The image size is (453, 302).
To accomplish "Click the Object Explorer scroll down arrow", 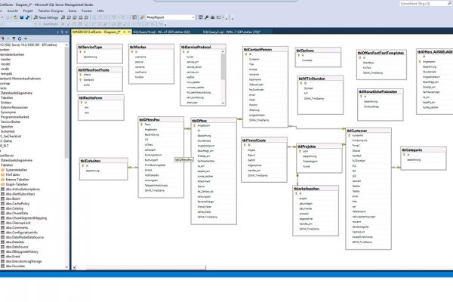I will (x=66, y=267).
